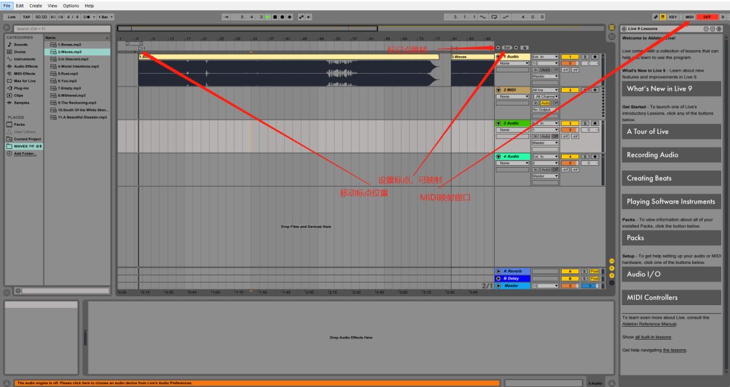Viewport: 730px width, 387px height.
Task: Set 3 Audio track monitor to Off
Action: coord(555,136)
